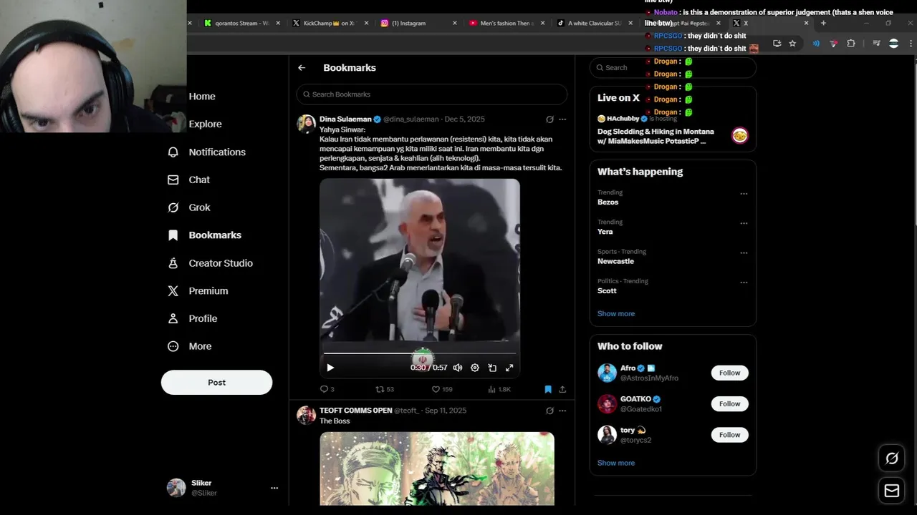The image size is (917, 515).
Task: Open more options for Scott trend
Action: (x=744, y=283)
